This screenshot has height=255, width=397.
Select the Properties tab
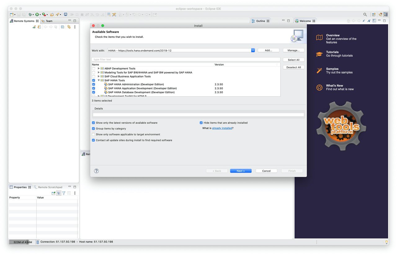20,187
